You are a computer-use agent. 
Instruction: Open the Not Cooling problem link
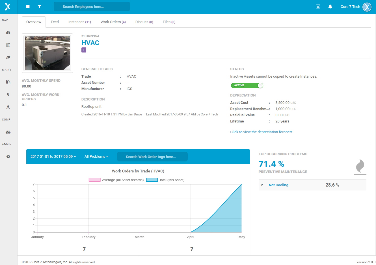point(278,185)
